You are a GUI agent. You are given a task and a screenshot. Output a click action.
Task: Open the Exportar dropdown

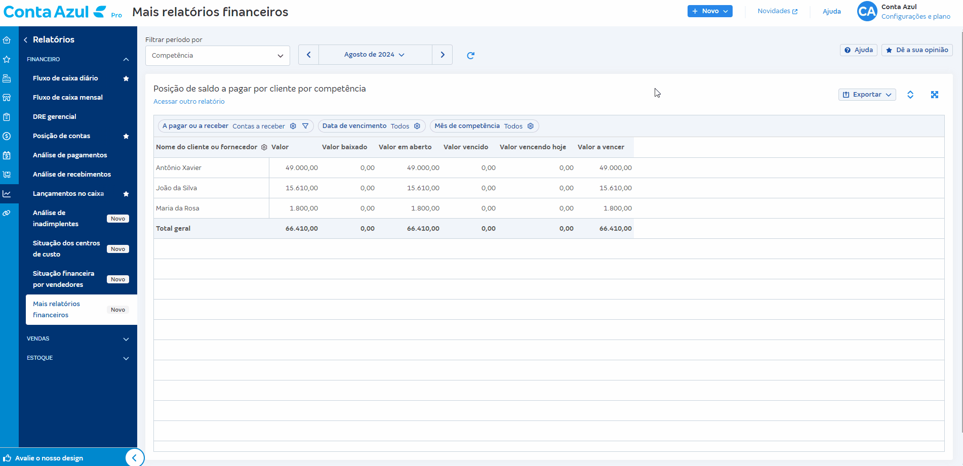[867, 95]
